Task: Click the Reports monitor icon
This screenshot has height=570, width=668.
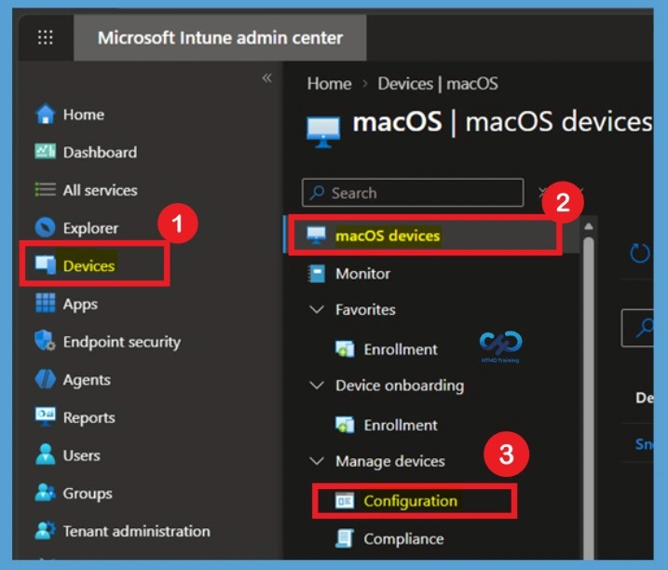Action: pyautogui.click(x=45, y=416)
